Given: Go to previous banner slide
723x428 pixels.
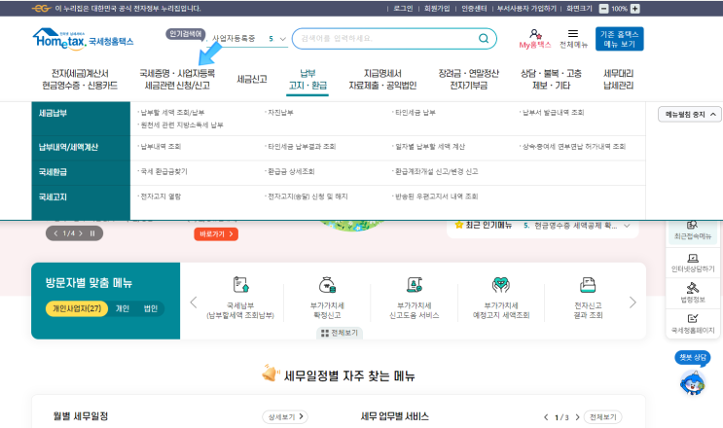Looking at the screenshot, I should (x=55, y=233).
